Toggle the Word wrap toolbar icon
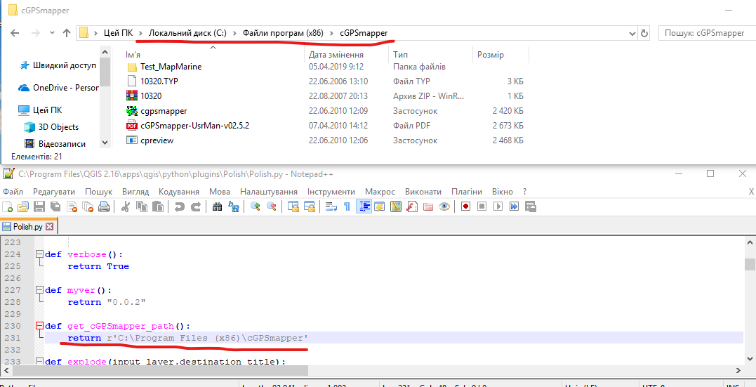Image resolution: width=756 pixels, height=387 pixels. [331, 206]
